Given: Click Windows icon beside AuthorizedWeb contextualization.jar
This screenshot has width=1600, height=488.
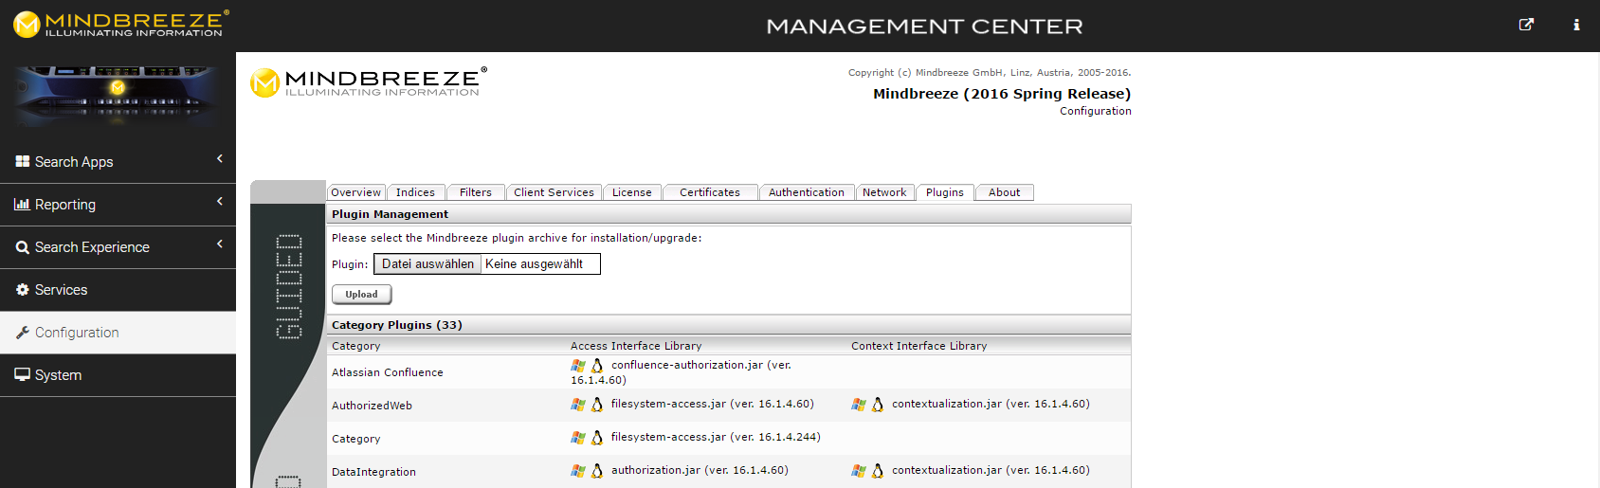Looking at the screenshot, I should click(x=859, y=404).
